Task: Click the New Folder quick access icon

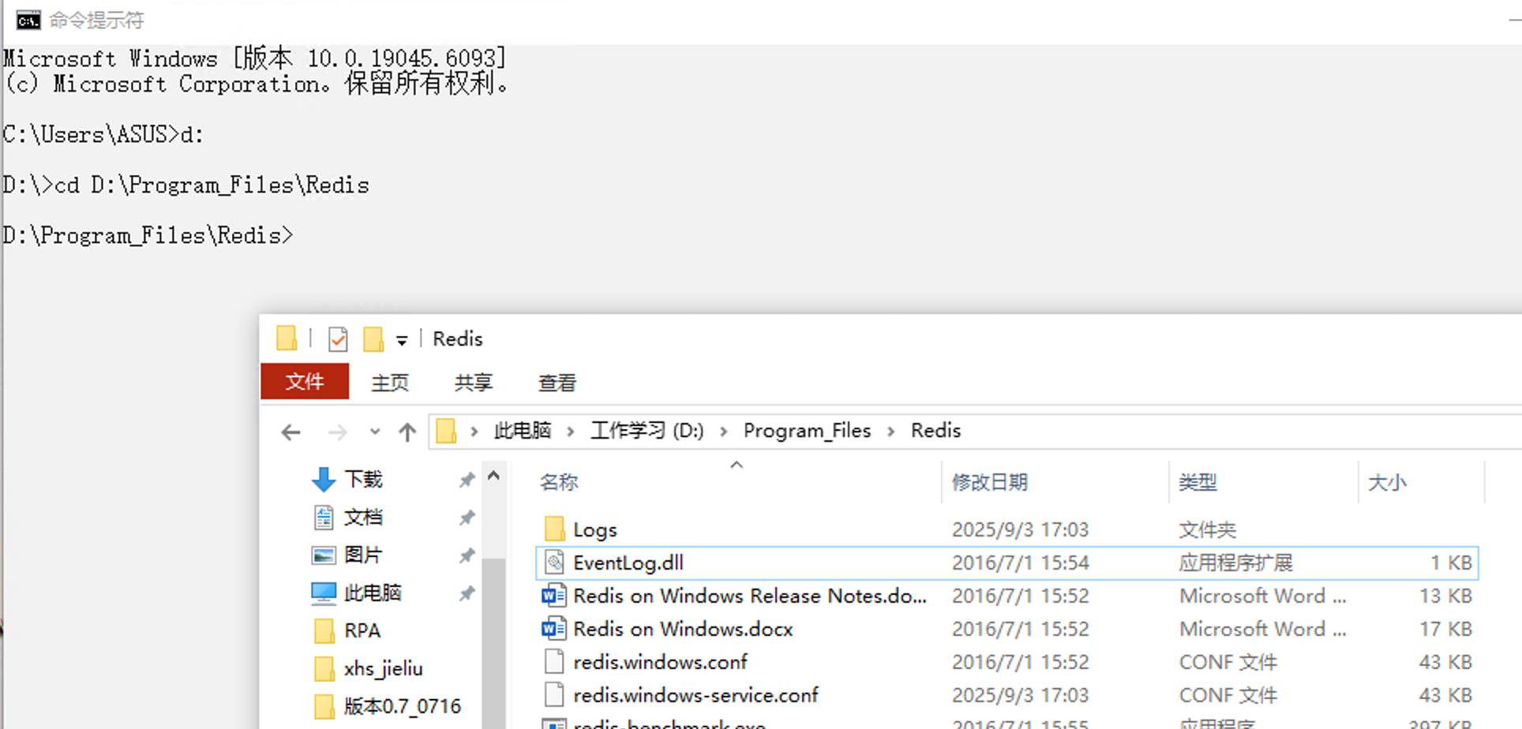Action: [x=373, y=339]
